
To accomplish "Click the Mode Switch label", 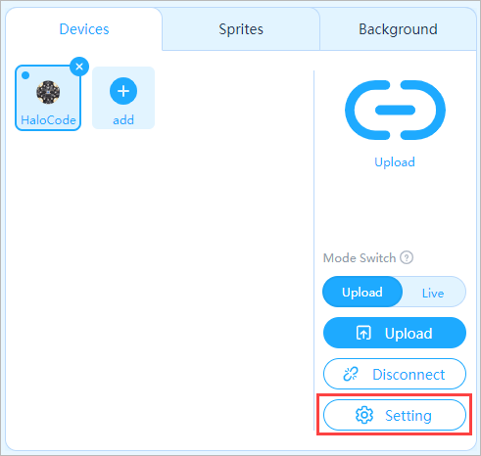I will (360, 258).
